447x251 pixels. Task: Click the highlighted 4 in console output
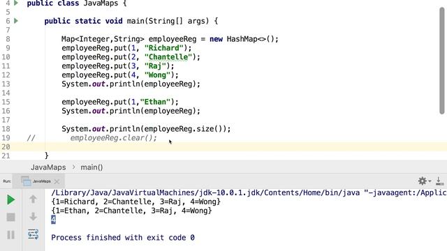tap(53, 220)
